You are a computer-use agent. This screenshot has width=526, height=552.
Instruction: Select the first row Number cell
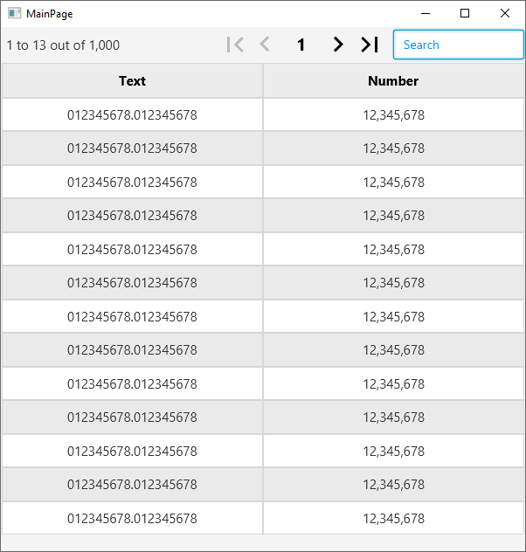[393, 114]
